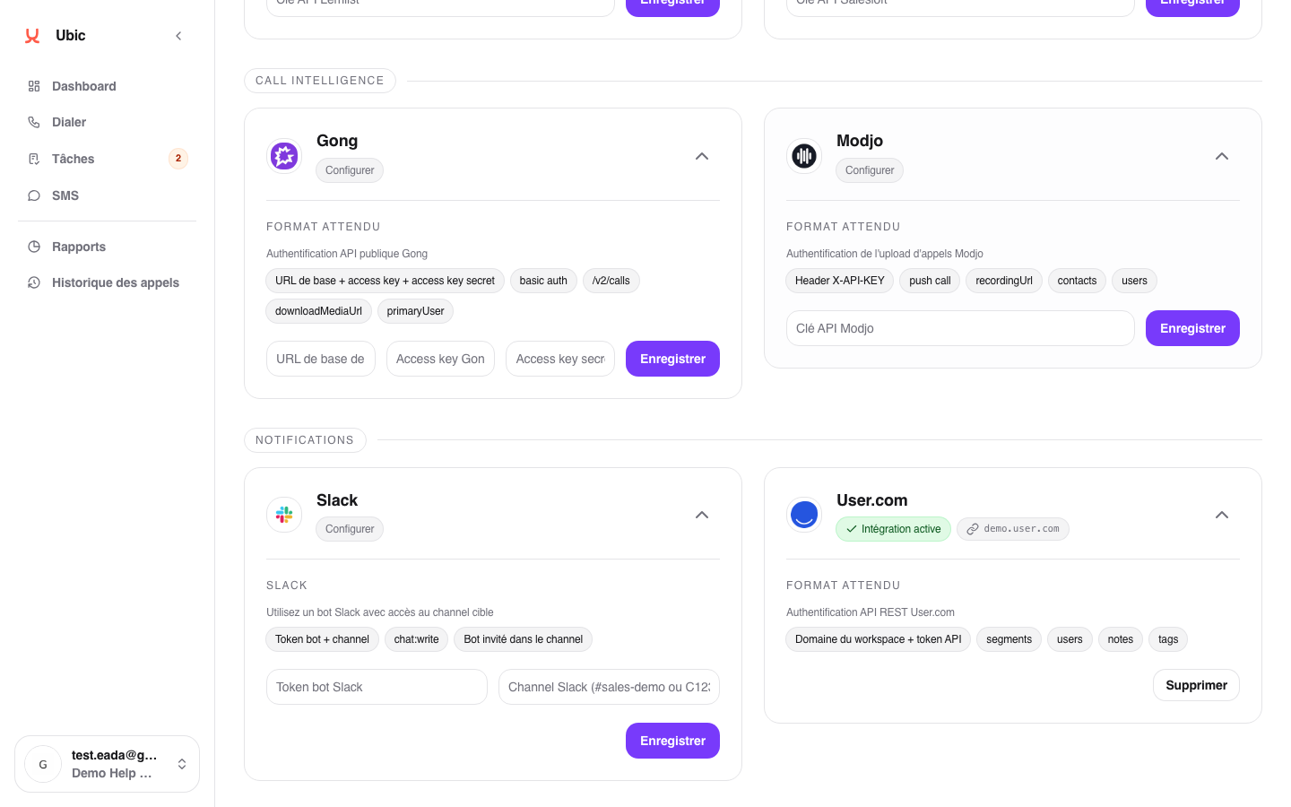Viewport: 1291px width, 807px height.
Task: Open the account switcher dropdown
Action: 182,764
